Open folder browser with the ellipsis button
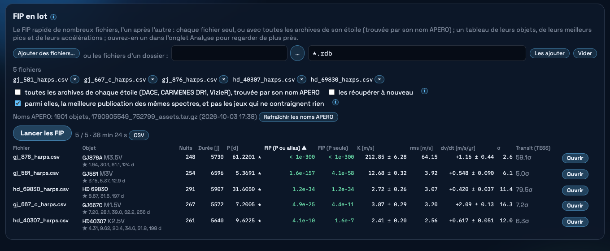610x251 pixels. tap(297, 53)
